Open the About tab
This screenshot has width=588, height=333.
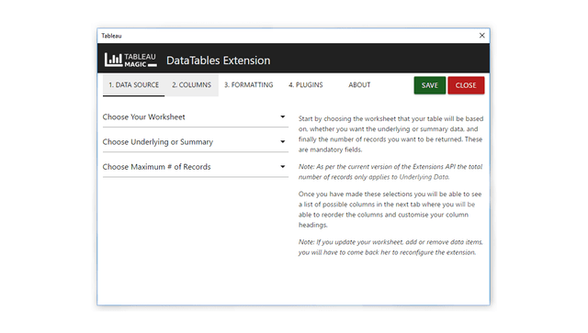(359, 85)
